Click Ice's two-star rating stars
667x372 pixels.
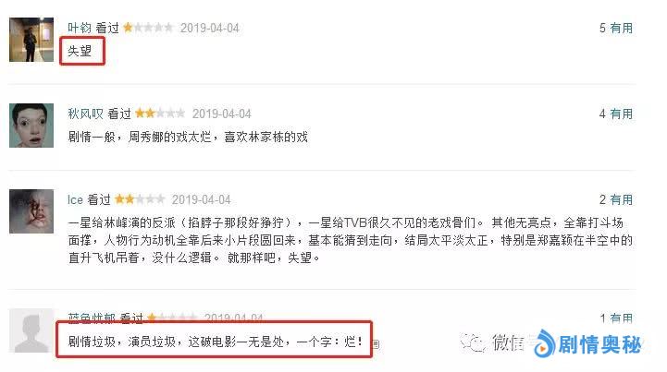click(140, 199)
